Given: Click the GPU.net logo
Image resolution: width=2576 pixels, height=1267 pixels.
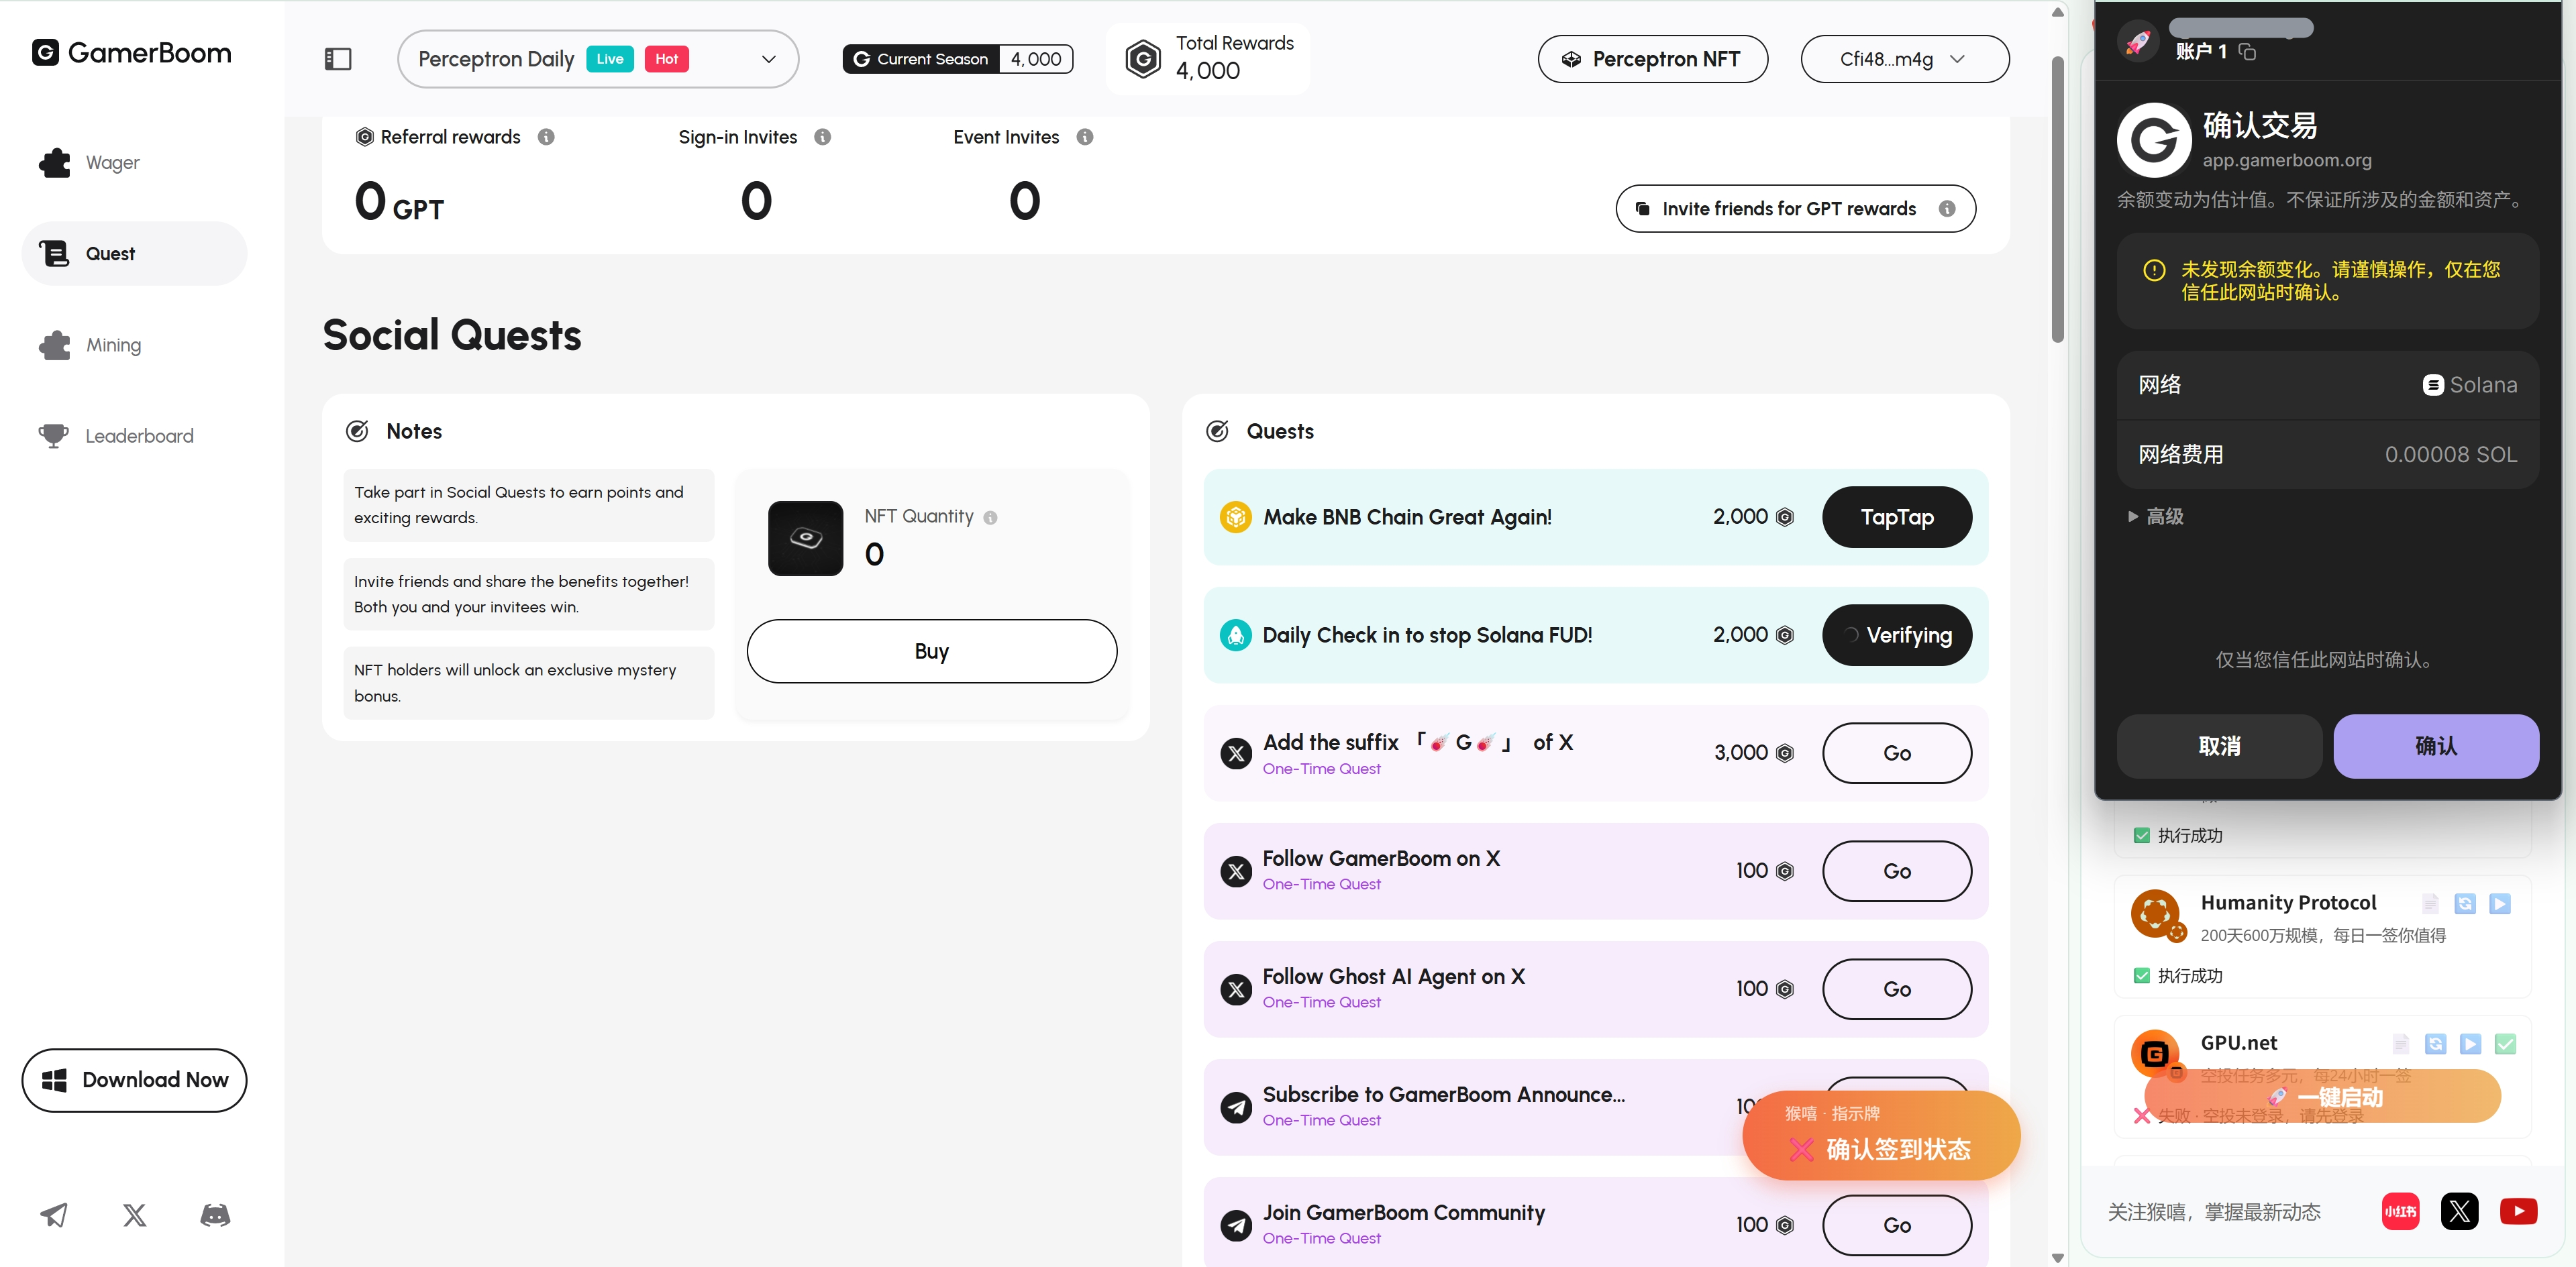Looking at the screenshot, I should click(2155, 1053).
